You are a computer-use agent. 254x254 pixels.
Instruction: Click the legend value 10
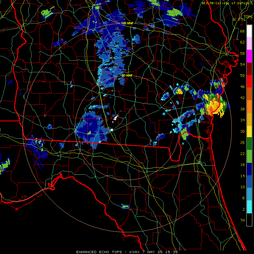pyautogui.click(x=242, y=187)
